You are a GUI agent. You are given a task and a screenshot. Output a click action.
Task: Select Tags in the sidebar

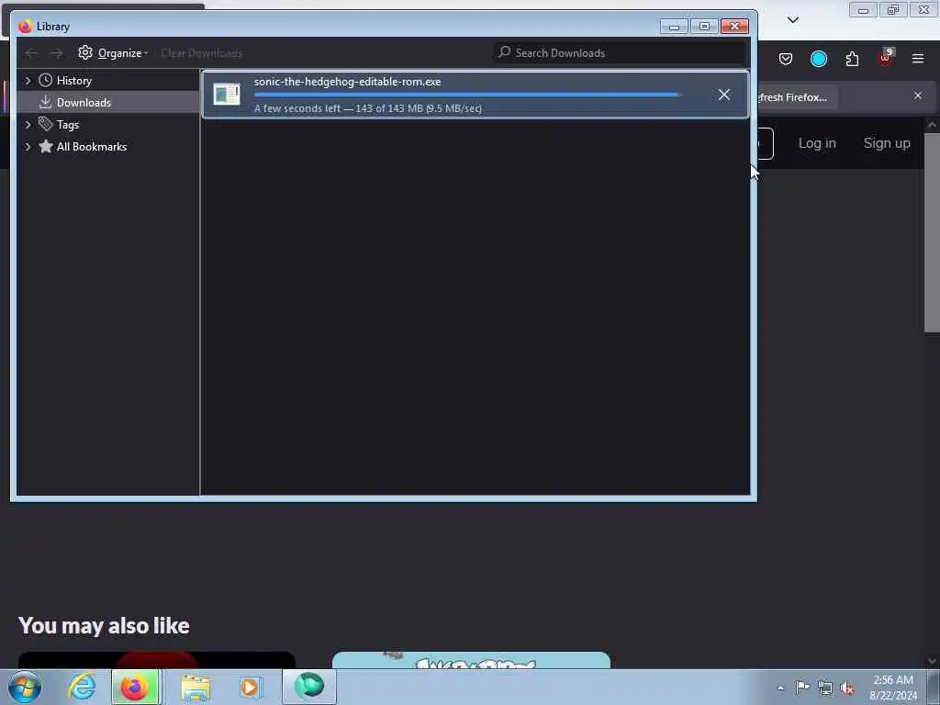coord(67,125)
